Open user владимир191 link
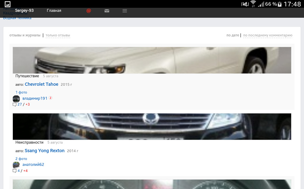 35,98
